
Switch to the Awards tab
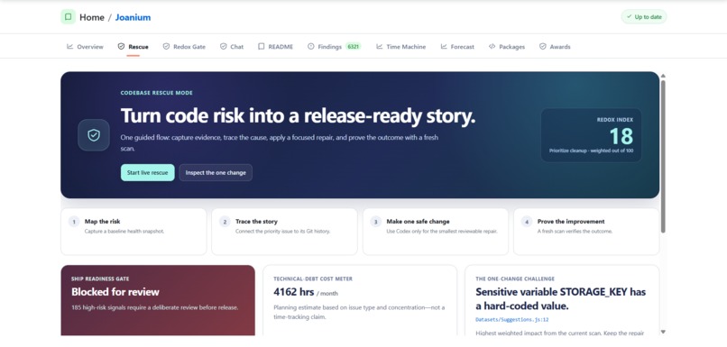coord(555,47)
